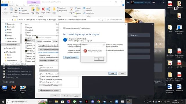Click Apply in PANZERS Properties
The width and height of the screenshot is (186, 104).
point(76,96)
